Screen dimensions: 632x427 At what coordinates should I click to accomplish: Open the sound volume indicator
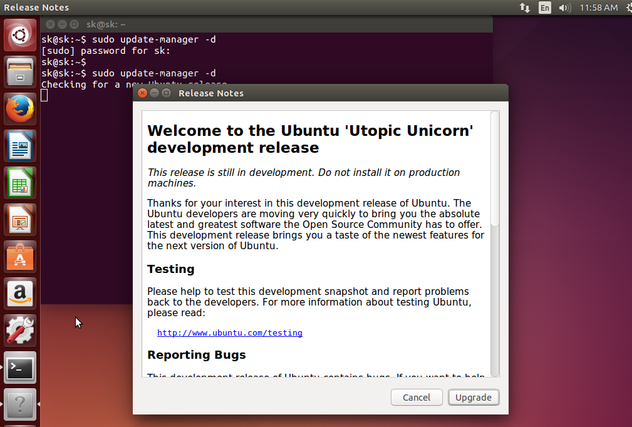coord(565,8)
